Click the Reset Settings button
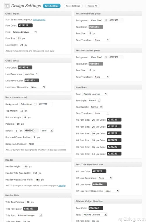This screenshot has height=222, width=146. coord(73,6)
